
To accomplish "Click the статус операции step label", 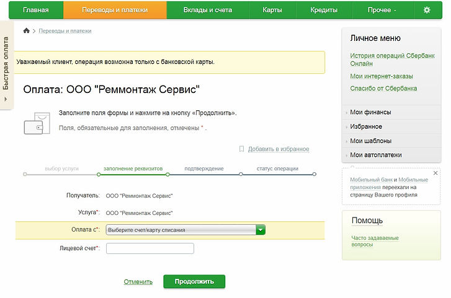I will (x=277, y=169).
